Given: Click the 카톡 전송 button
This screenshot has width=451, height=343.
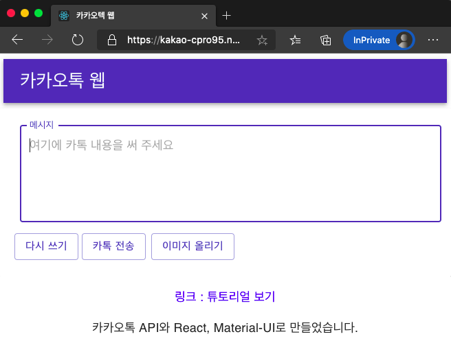Looking at the screenshot, I should pyautogui.click(x=113, y=246).
